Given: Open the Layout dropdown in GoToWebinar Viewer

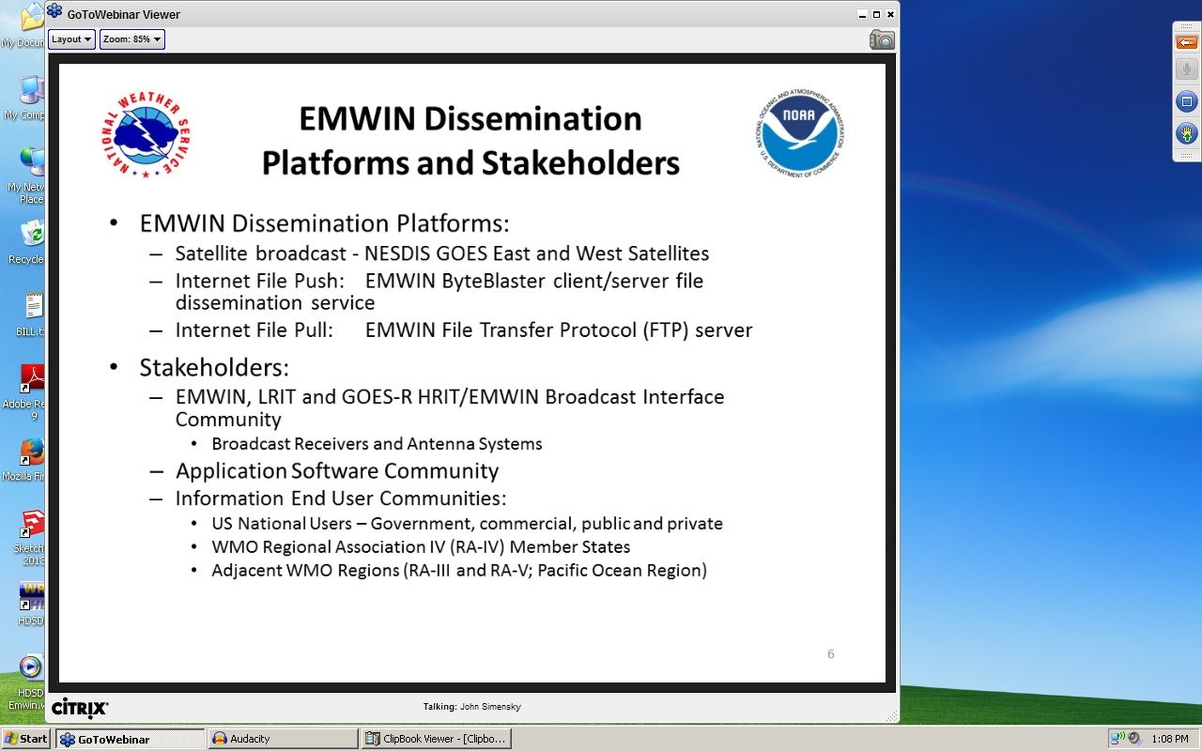Looking at the screenshot, I should 71,39.
